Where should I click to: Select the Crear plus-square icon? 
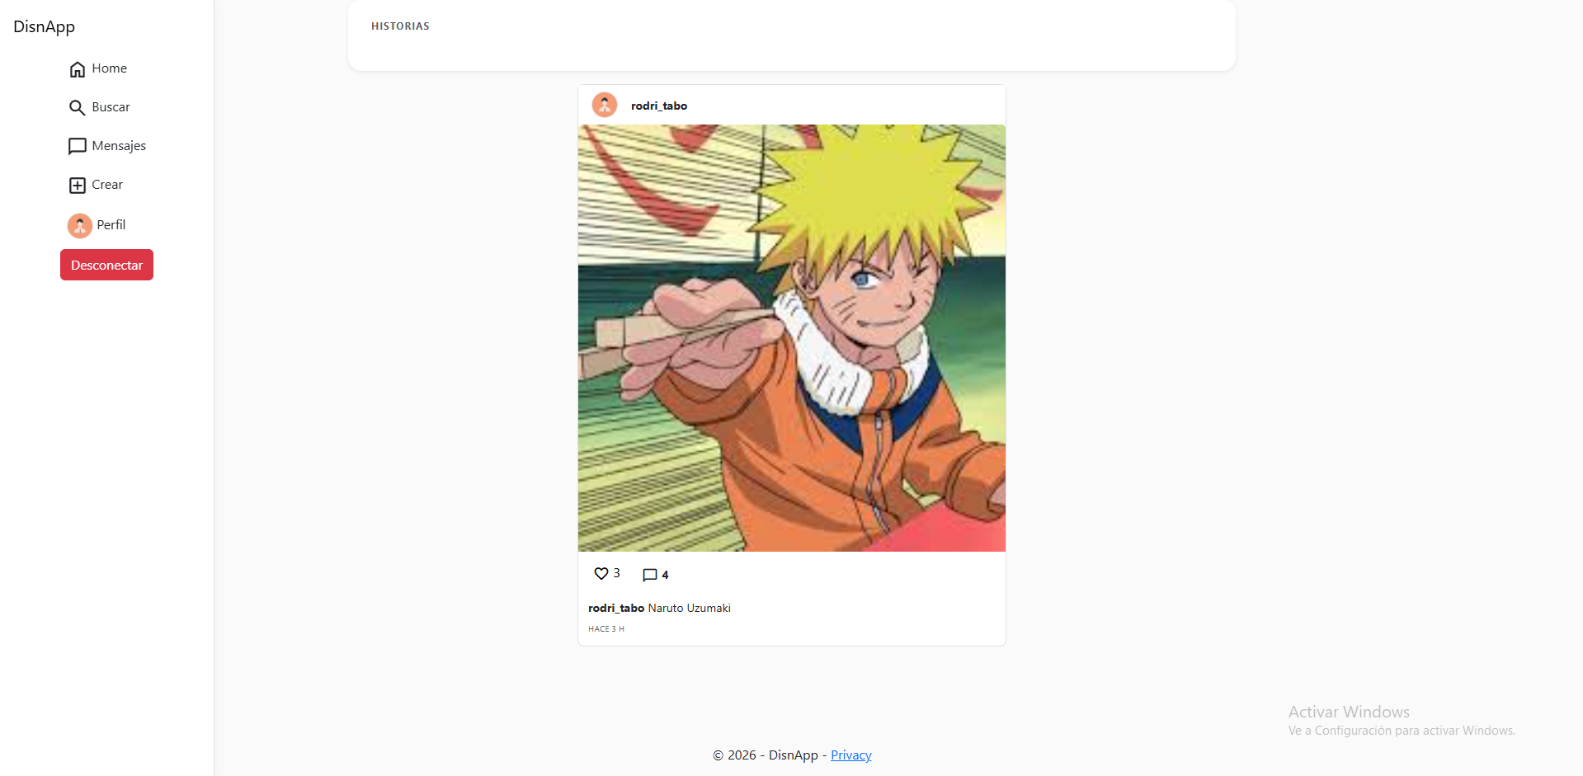coord(78,186)
